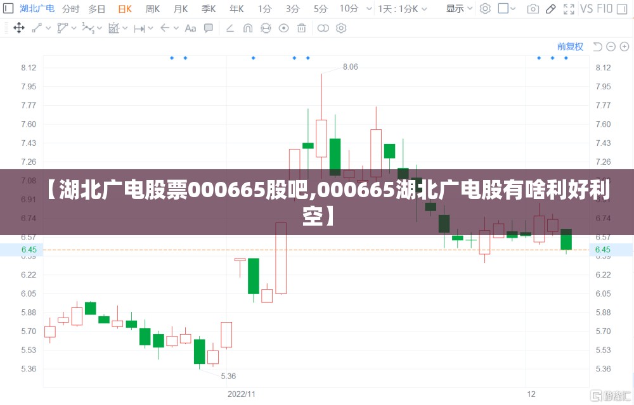Viewport: 634px width, 405px height.
Task: Expand the range tool dropdown arrow
Action: (x=150, y=29)
